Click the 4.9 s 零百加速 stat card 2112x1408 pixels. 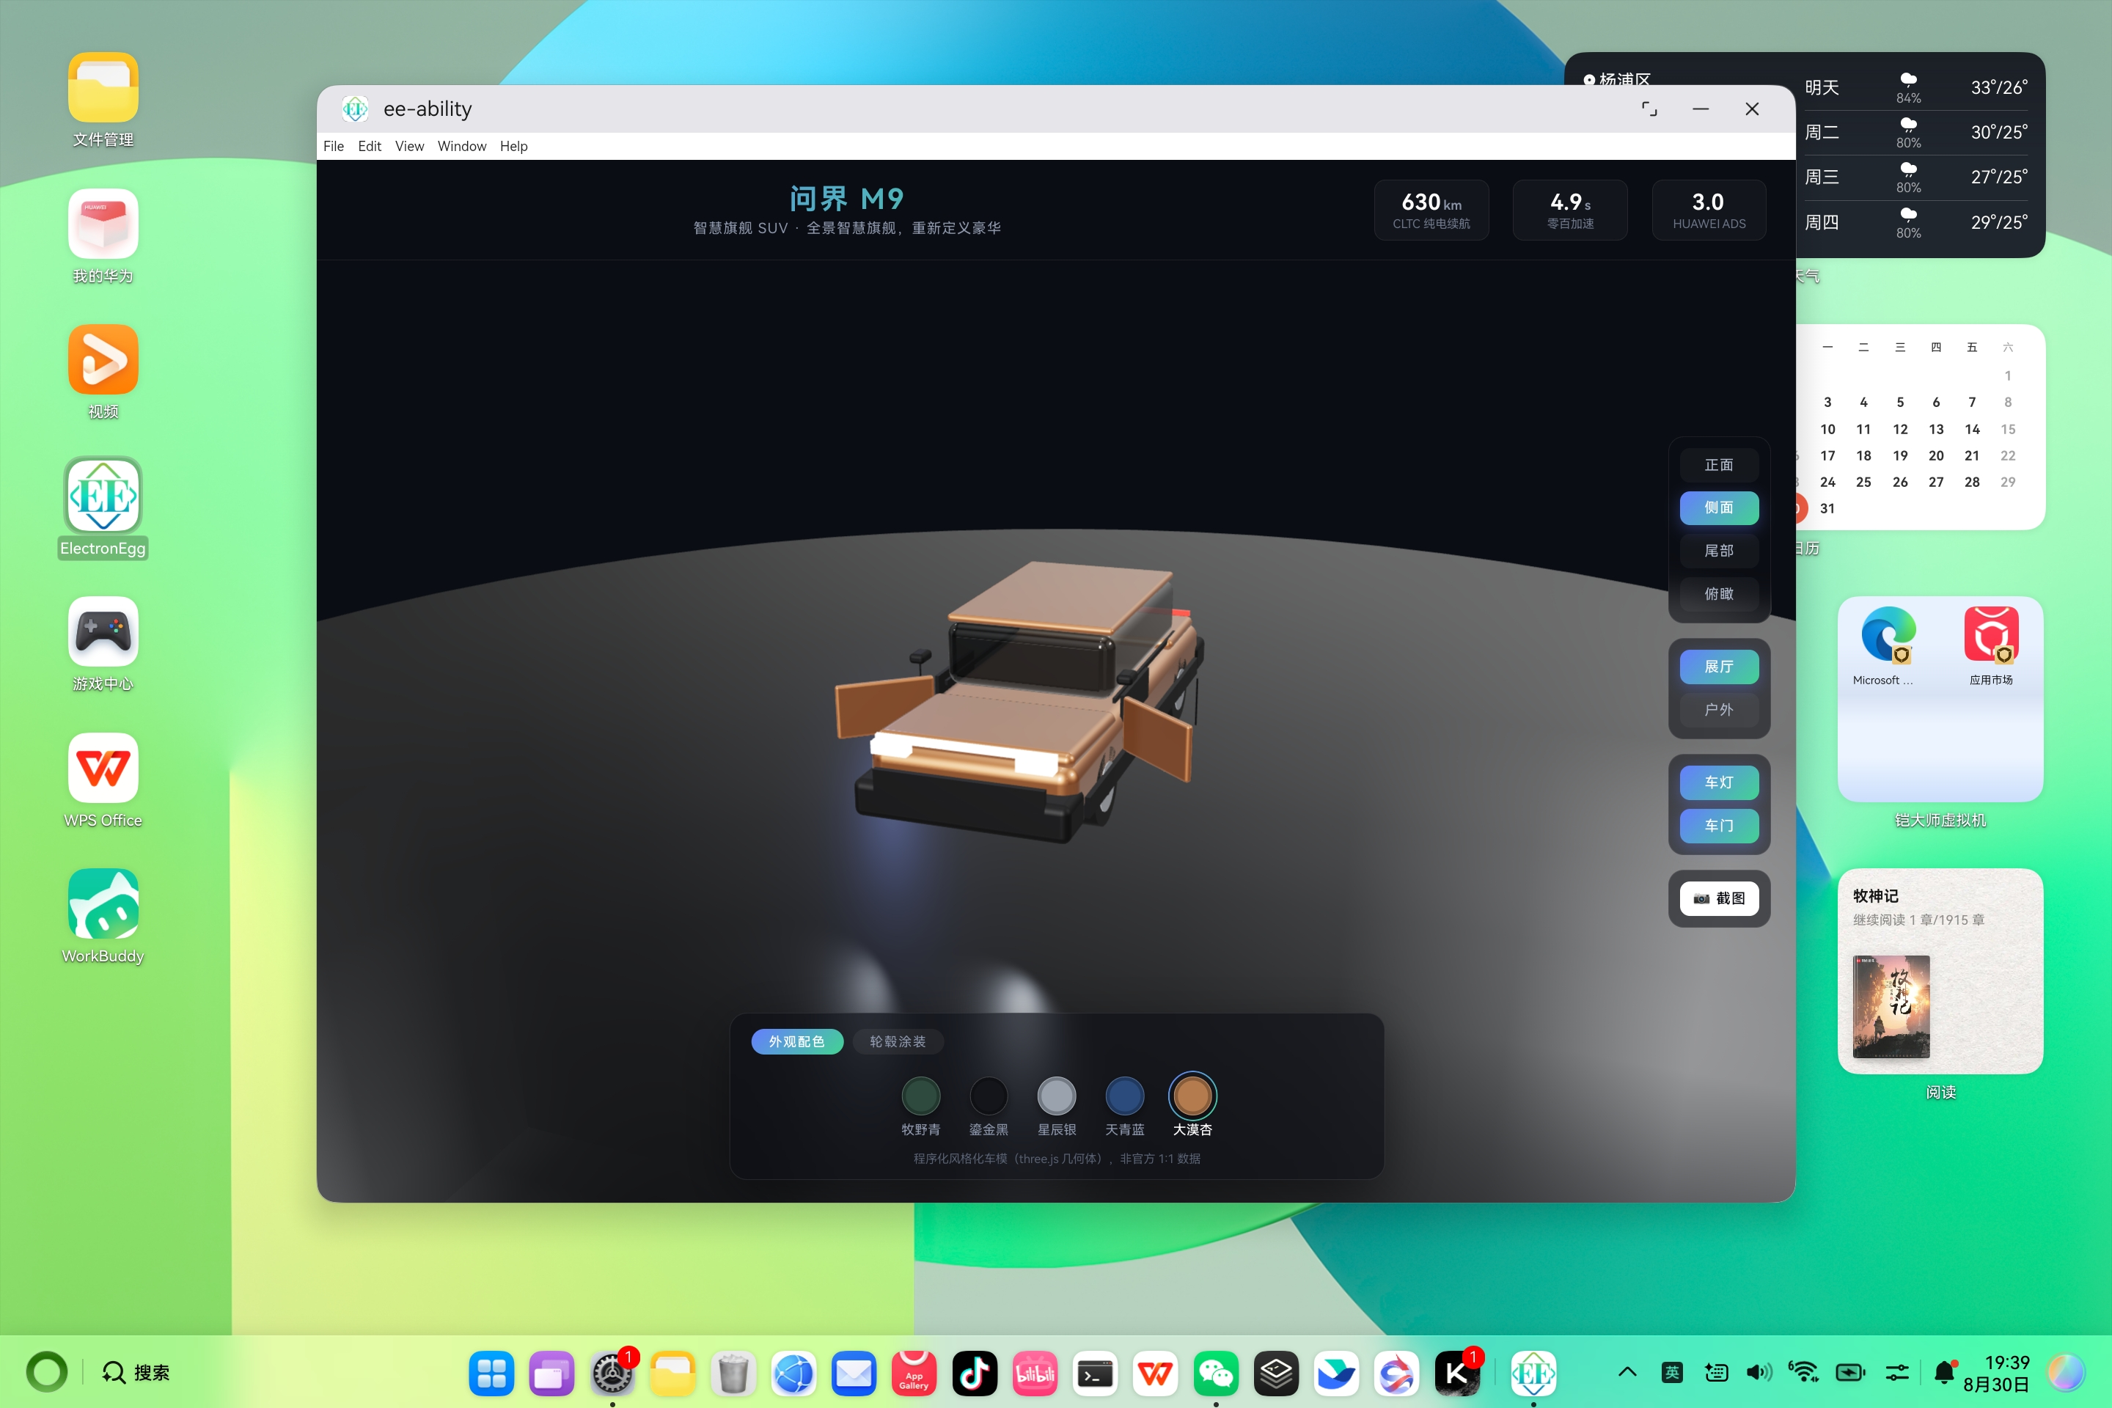(x=1569, y=210)
